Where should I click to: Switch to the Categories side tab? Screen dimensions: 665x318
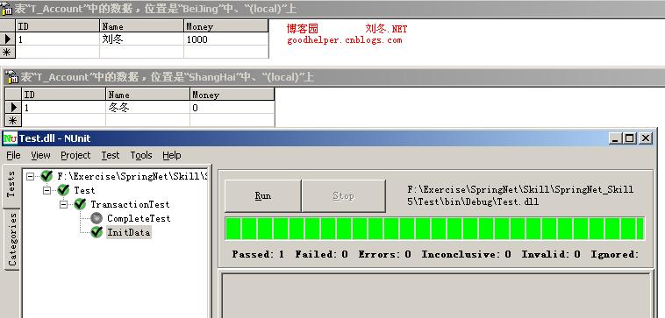[13, 239]
